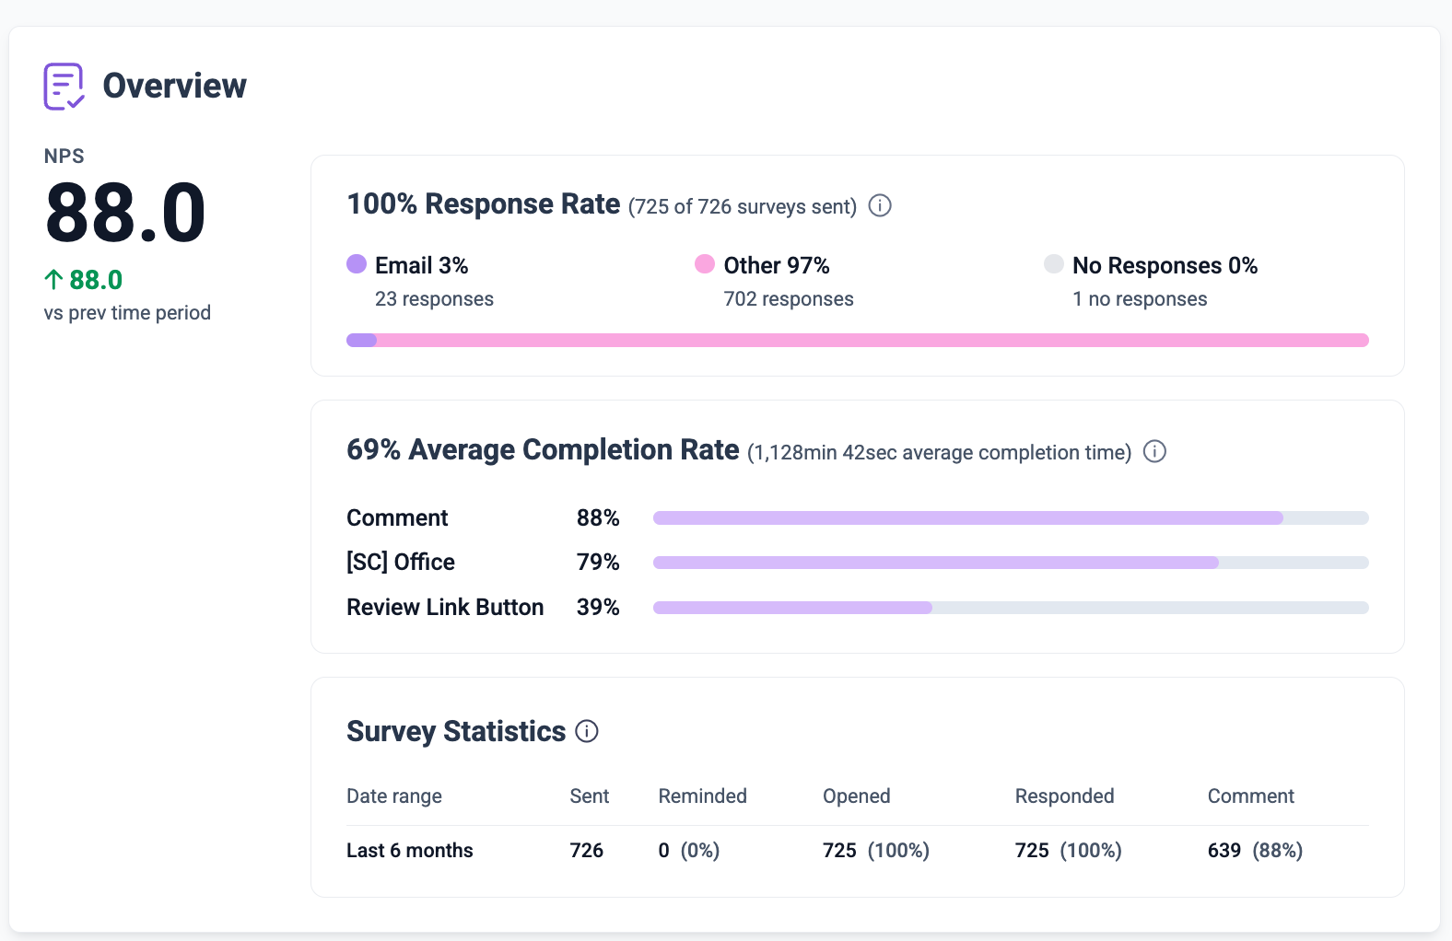Screen dimensions: 1452x941
Task: Click the 88.0 NPS score
Action: [x=126, y=214]
